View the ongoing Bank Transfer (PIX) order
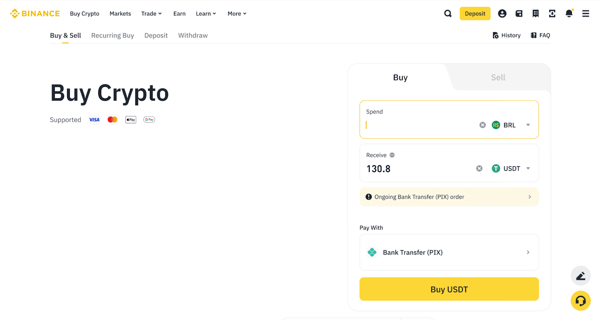Screen dimensions: 600x320 point(449,197)
